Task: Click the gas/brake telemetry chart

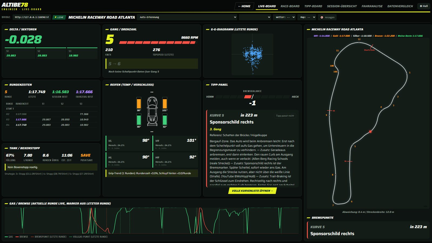Action: pyautogui.click(x=152, y=220)
